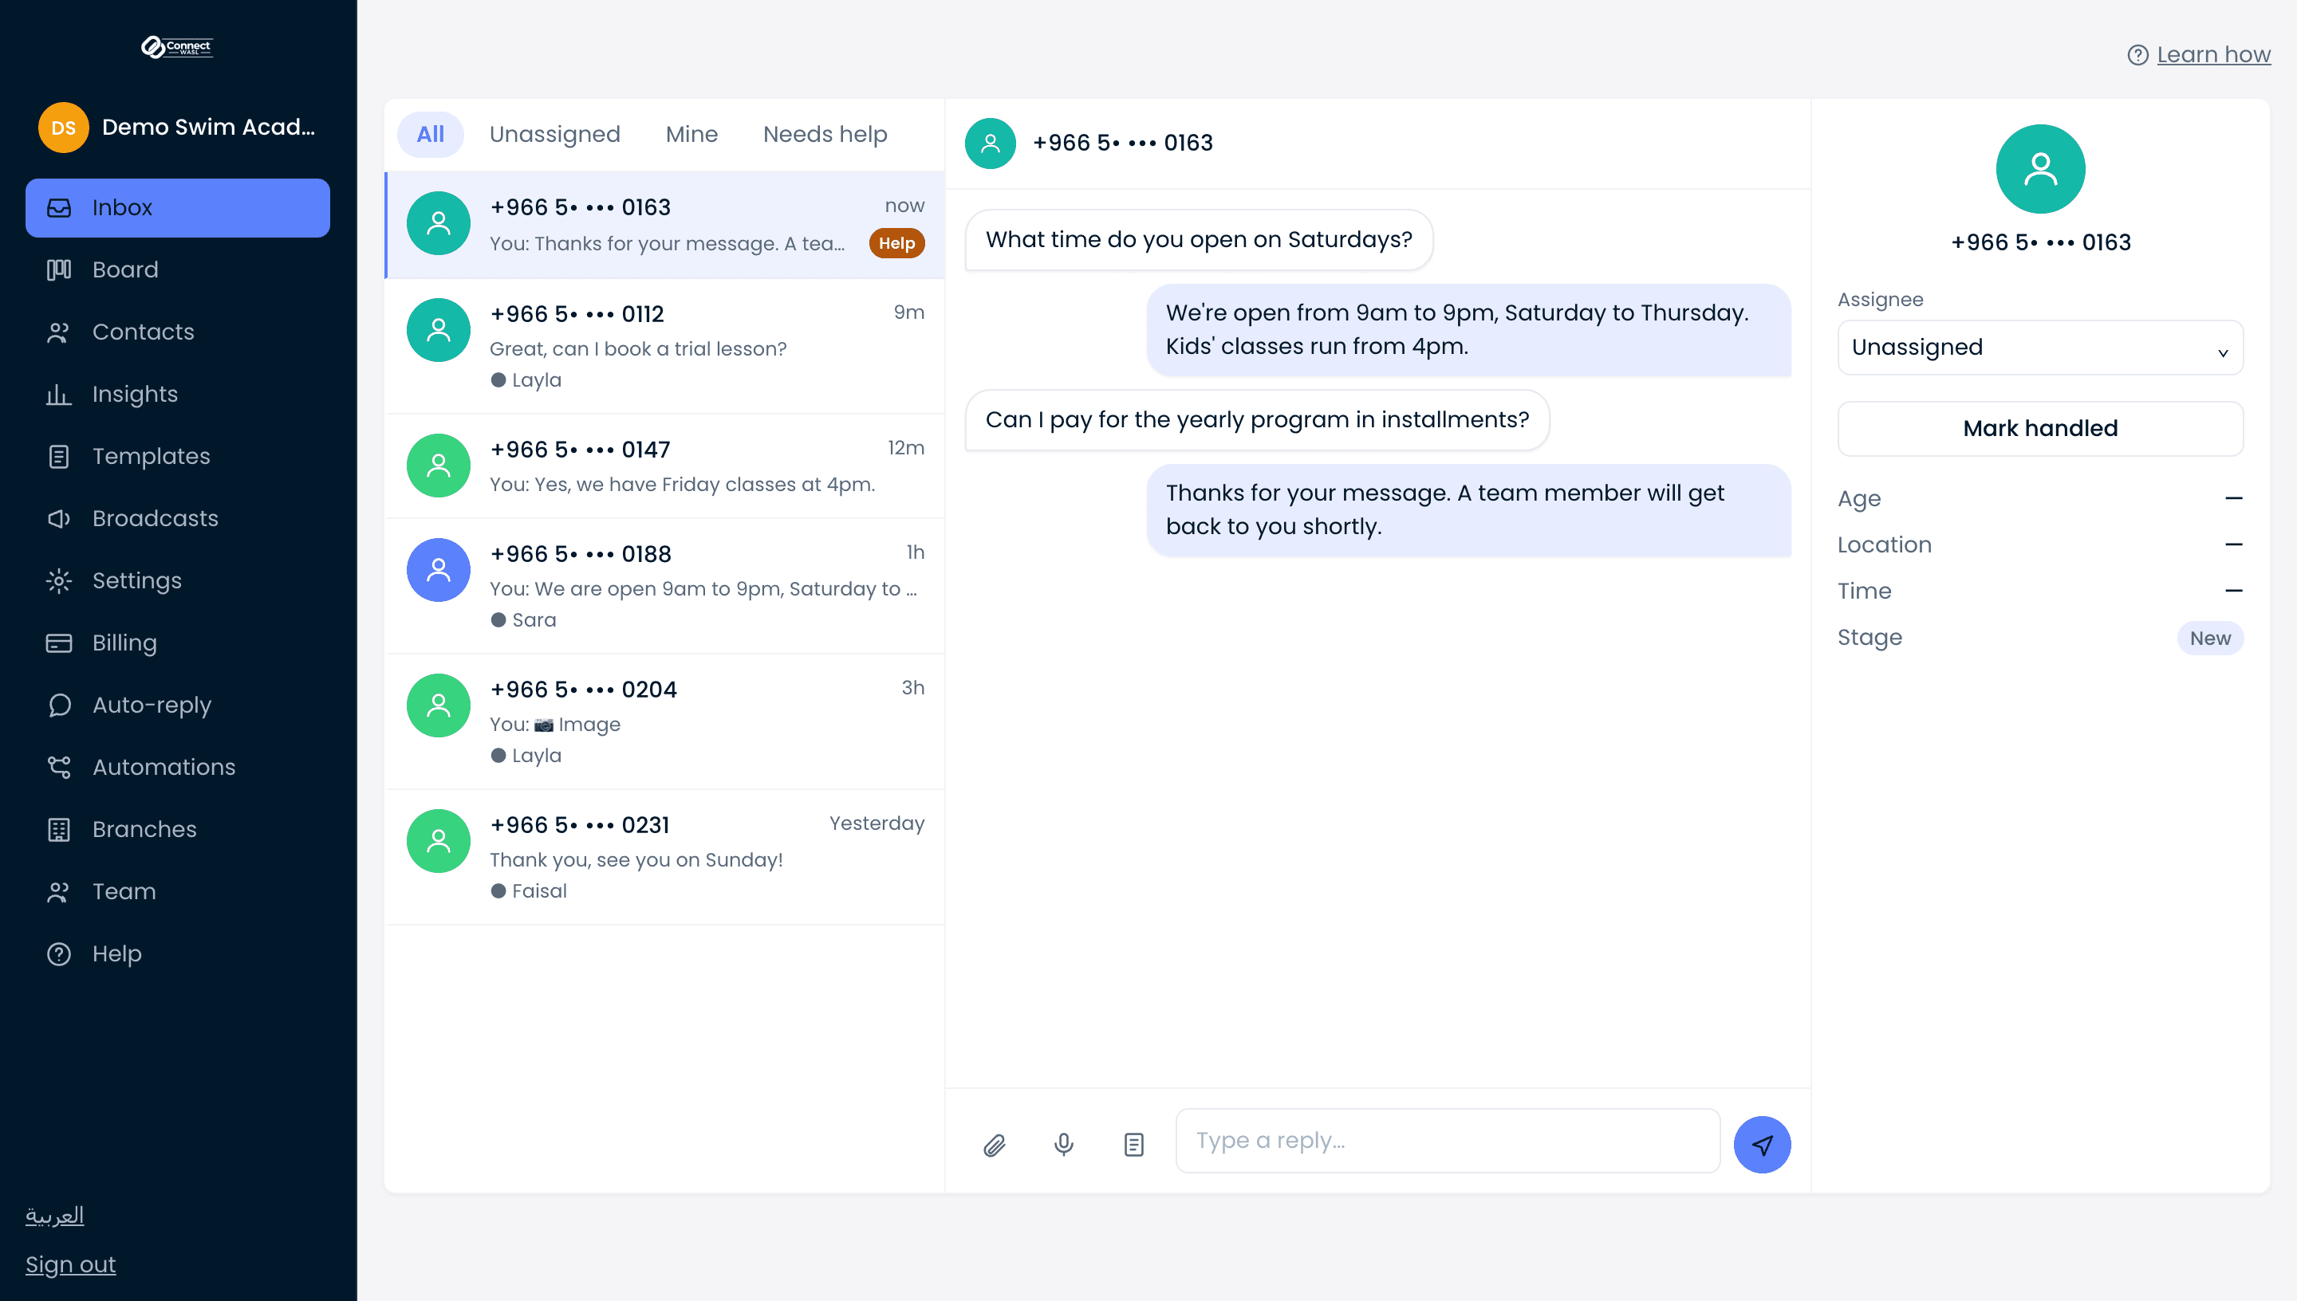Open conversation ending in 0188
The width and height of the screenshot is (2297, 1301).
coord(664,586)
